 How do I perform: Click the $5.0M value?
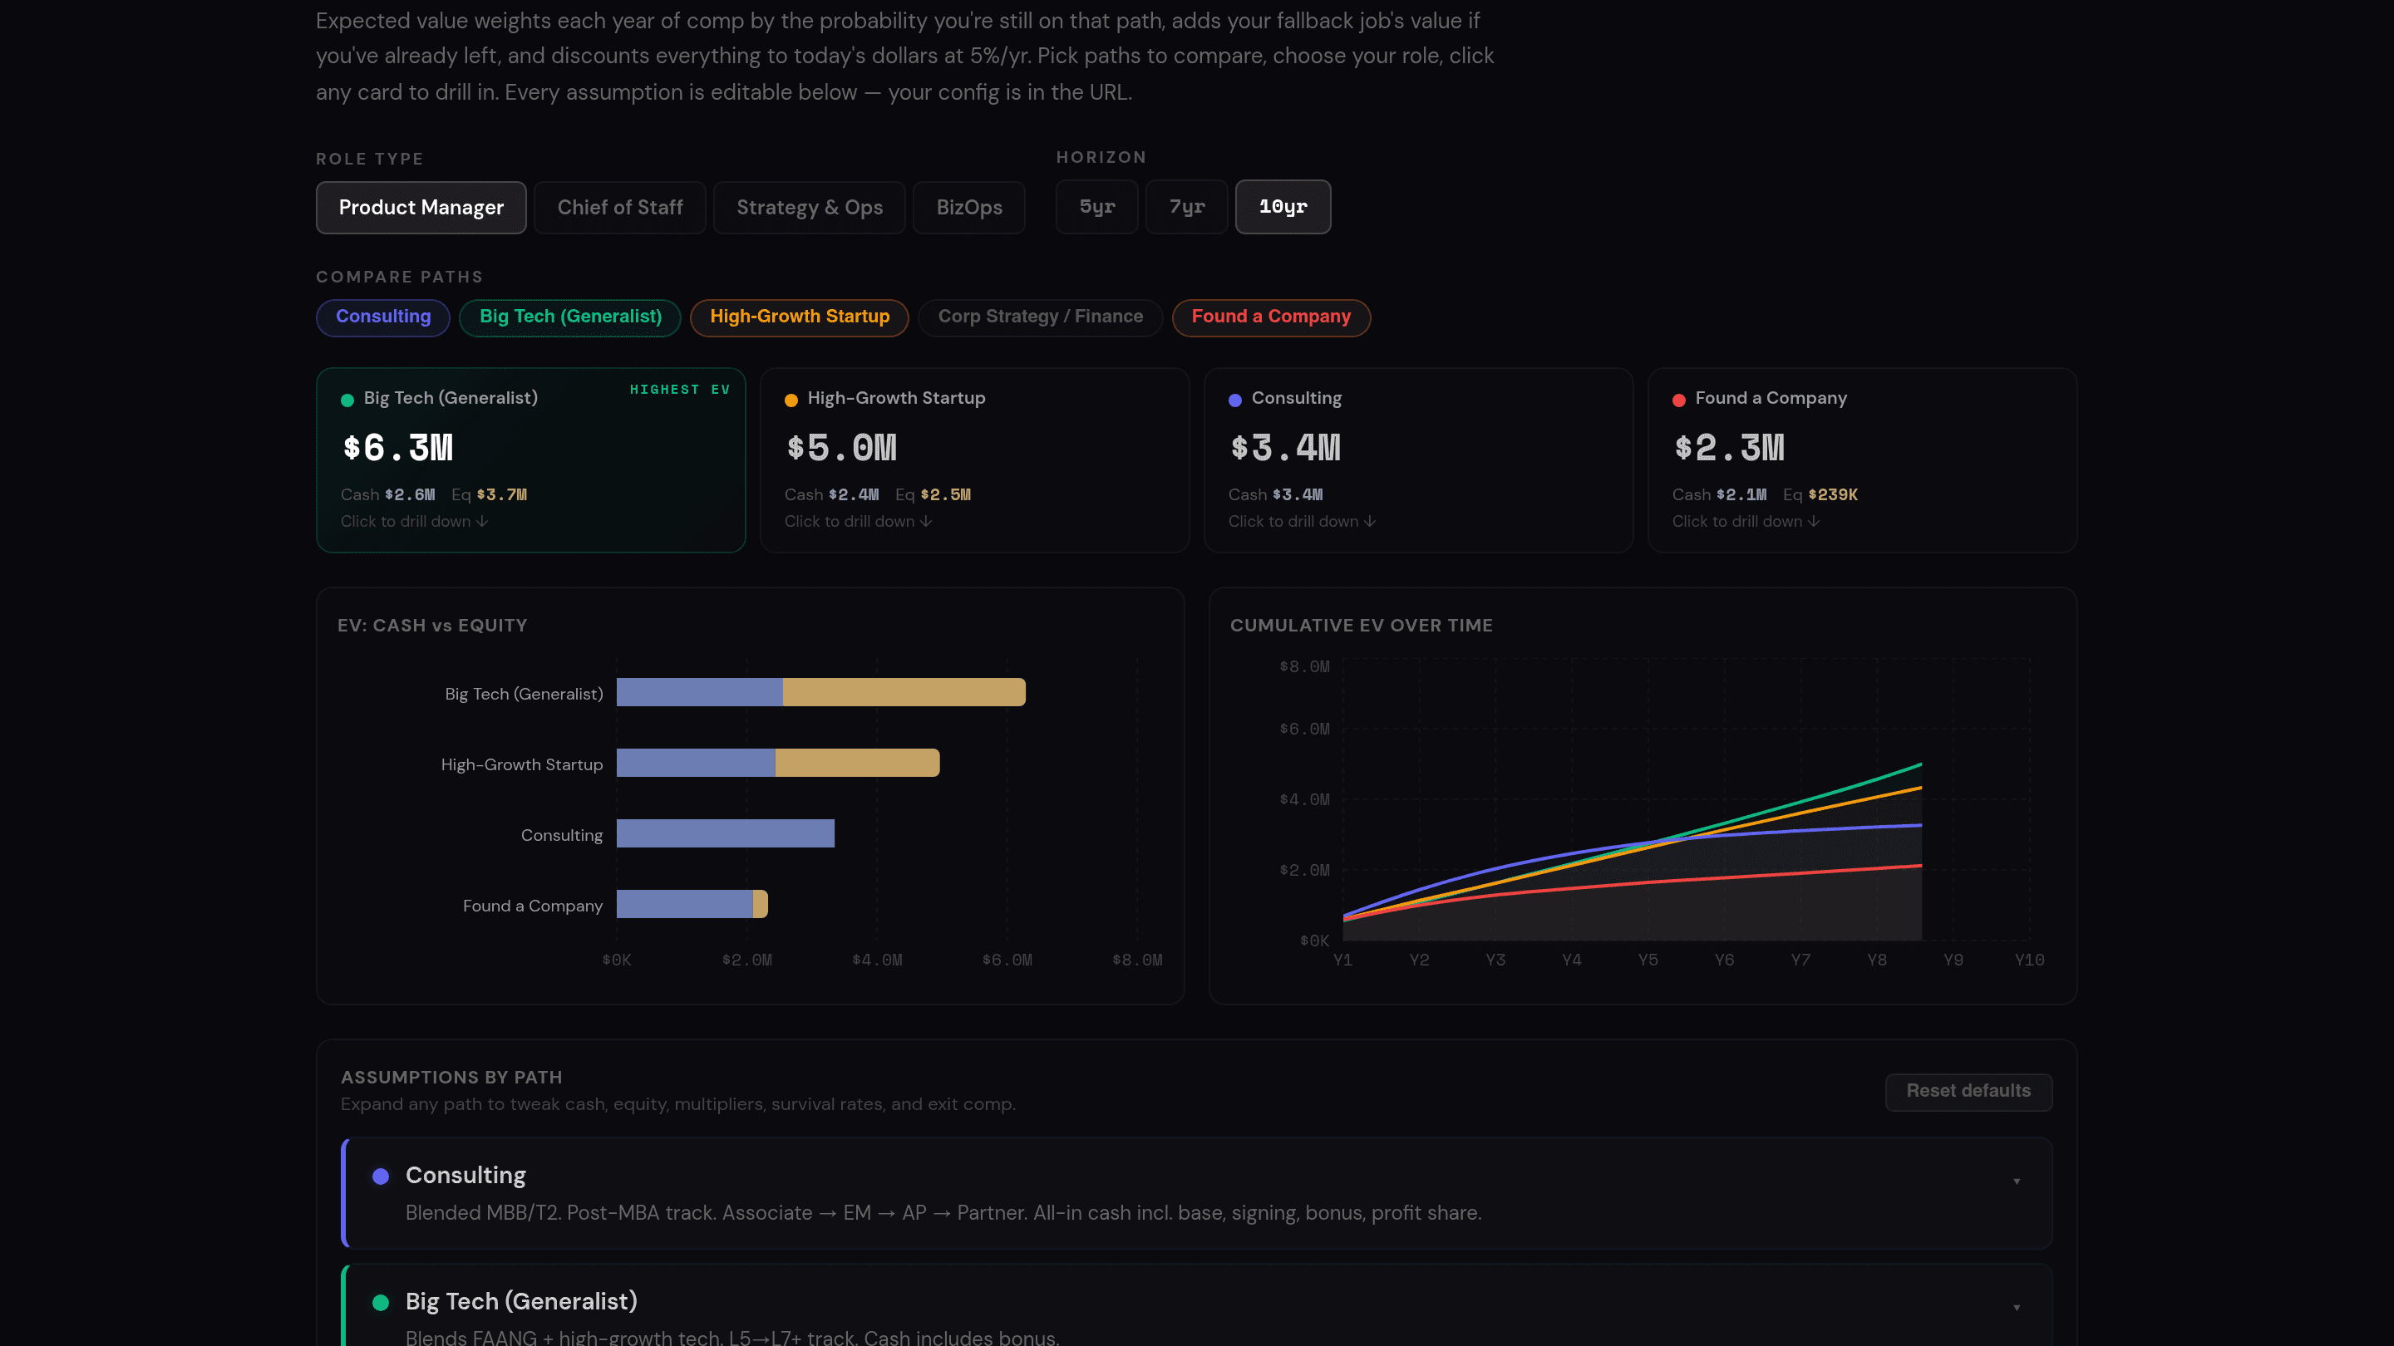click(842, 449)
